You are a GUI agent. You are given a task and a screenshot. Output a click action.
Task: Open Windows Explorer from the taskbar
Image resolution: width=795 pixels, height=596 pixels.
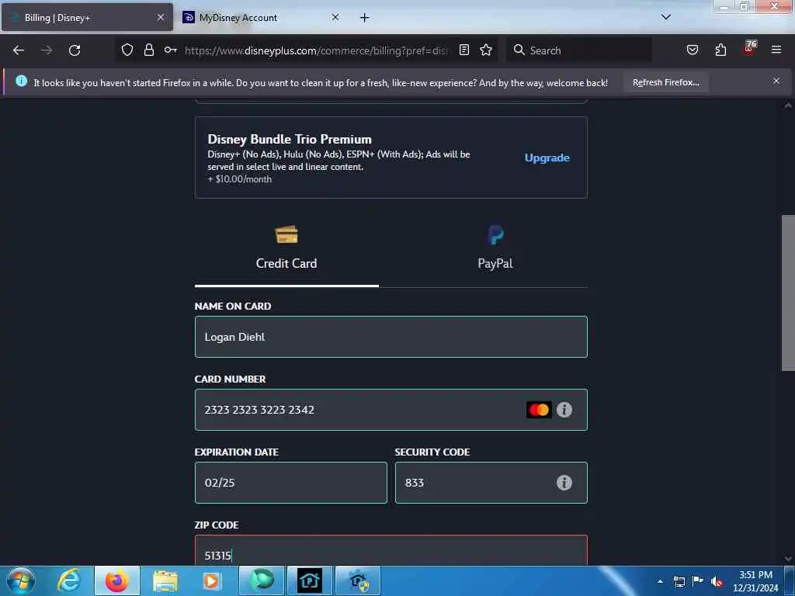(165, 580)
